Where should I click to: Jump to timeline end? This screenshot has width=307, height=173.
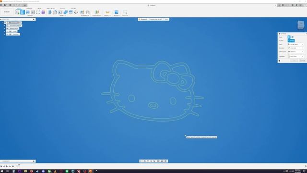click(x=13, y=166)
